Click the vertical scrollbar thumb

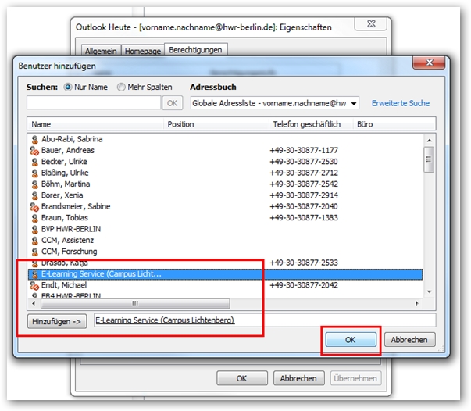429,159
